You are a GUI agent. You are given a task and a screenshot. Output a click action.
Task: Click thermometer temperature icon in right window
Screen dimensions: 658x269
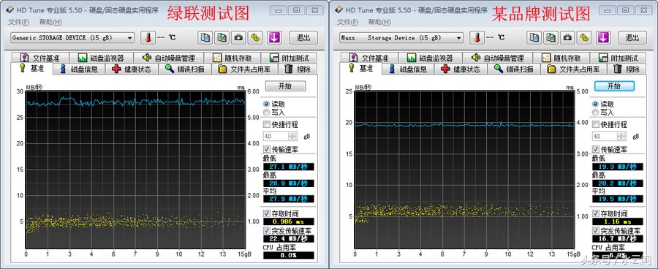[x=477, y=37]
